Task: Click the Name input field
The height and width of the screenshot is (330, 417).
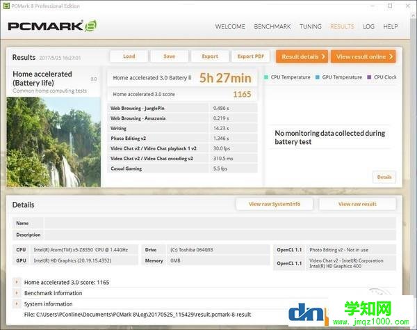Action: [x=220, y=223]
